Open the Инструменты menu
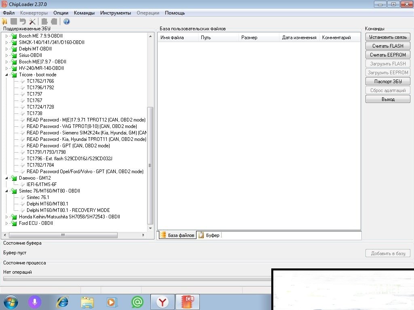 [x=116, y=13]
